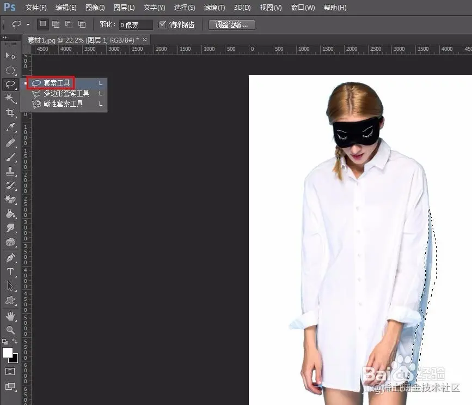Viewport: 472px width, 405px height.
Task: Toggle Quick Mask mode
Action: pyautogui.click(x=10, y=371)
